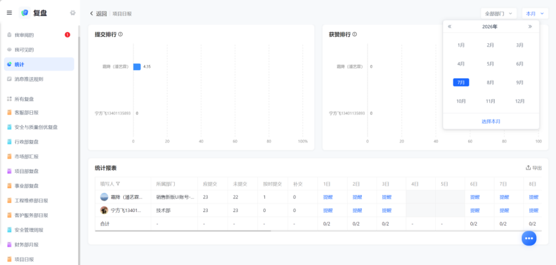Screen dimensions: 556x265
Task: Click 霜降 avatar in report table
Action: (x=104, y=197)
